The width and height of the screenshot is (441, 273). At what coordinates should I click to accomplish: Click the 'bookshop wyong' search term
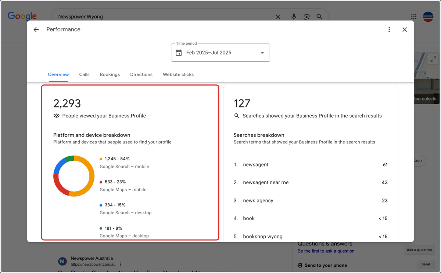[263, 237]
